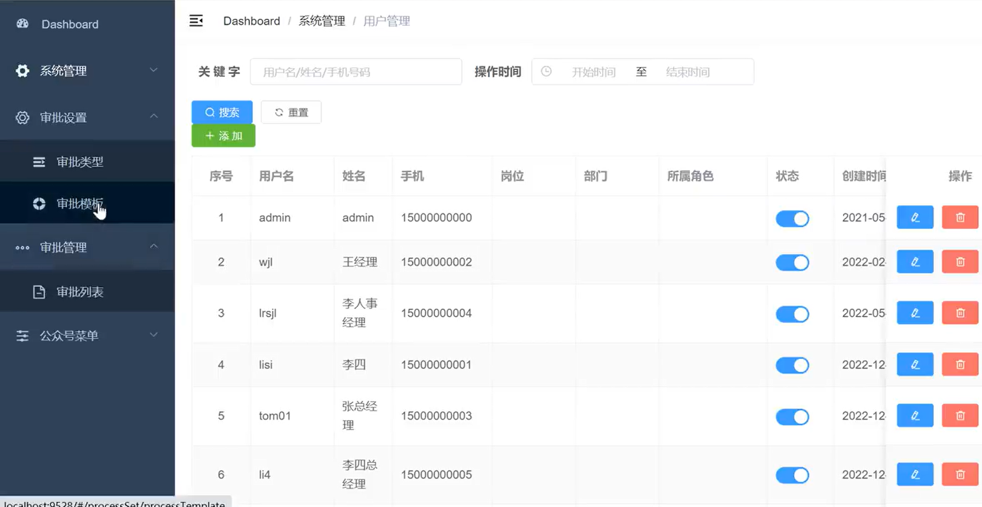Collapse the 审批设置 menu chevron
Screen dimensions: 982x507
coord(154,116)
